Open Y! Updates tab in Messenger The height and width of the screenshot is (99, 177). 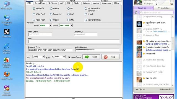(164, 8)
